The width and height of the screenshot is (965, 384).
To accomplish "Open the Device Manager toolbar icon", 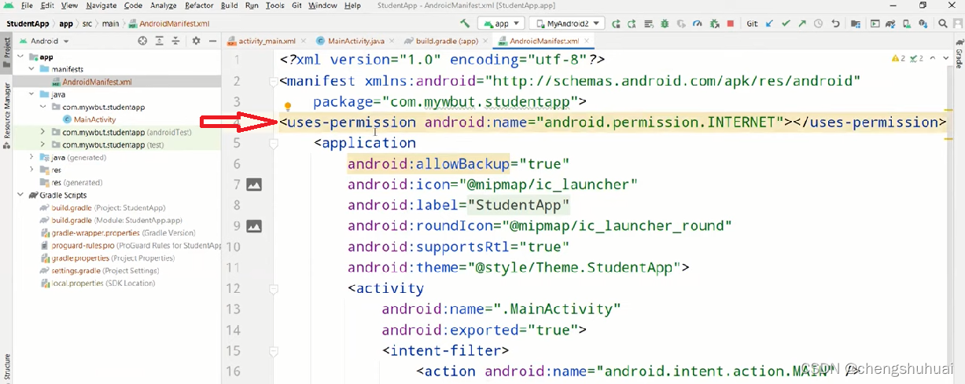I will tap(908, 24).
